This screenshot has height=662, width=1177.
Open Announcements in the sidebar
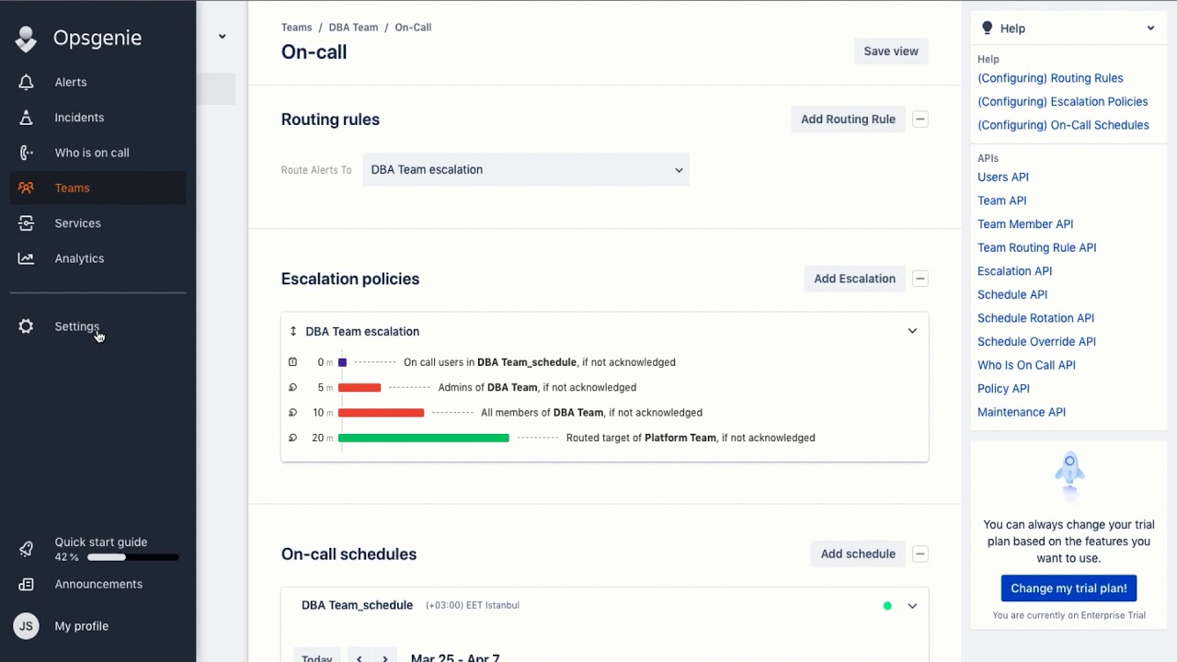98,584
